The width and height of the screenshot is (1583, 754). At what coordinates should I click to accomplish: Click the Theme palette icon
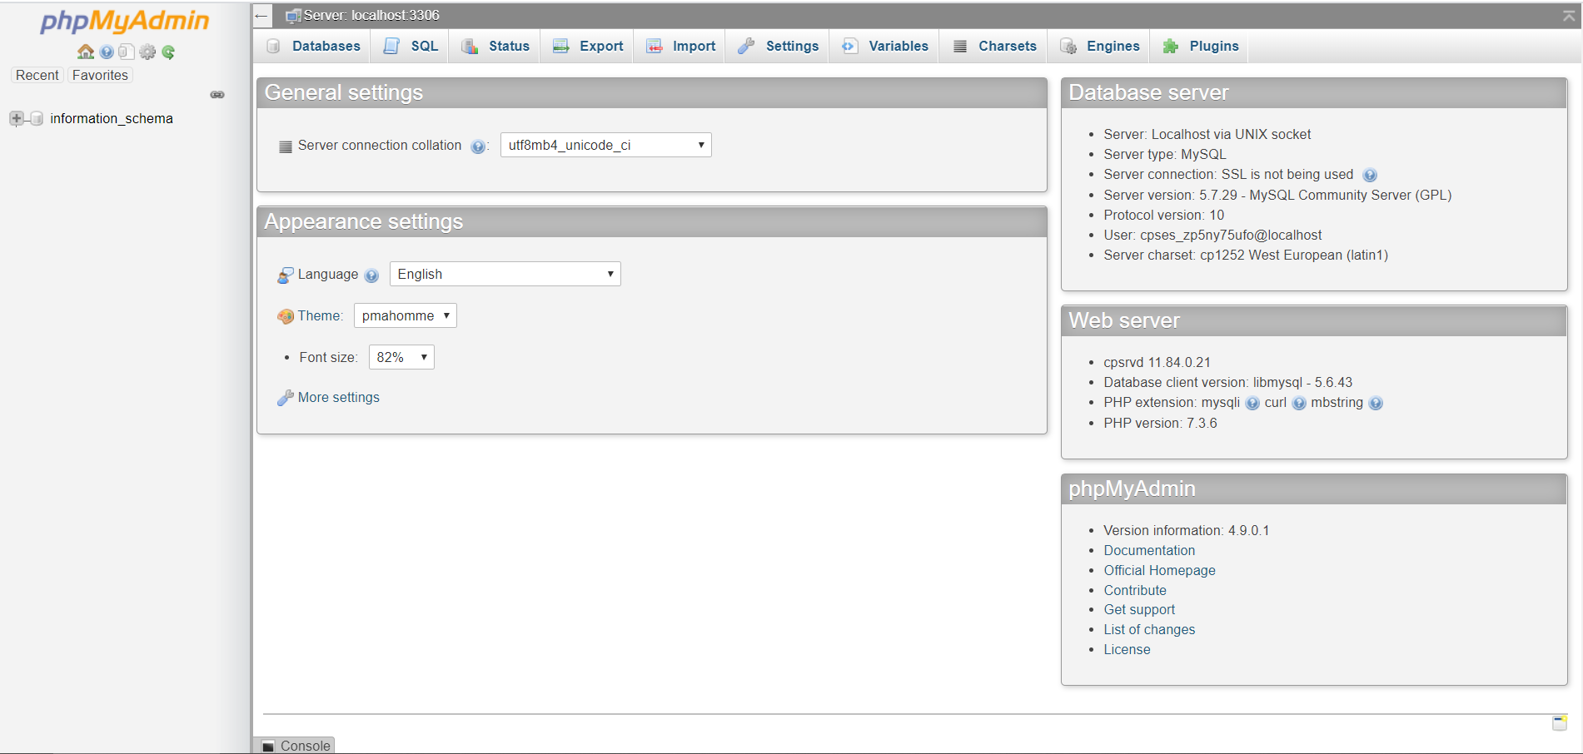tap(286, 316)
